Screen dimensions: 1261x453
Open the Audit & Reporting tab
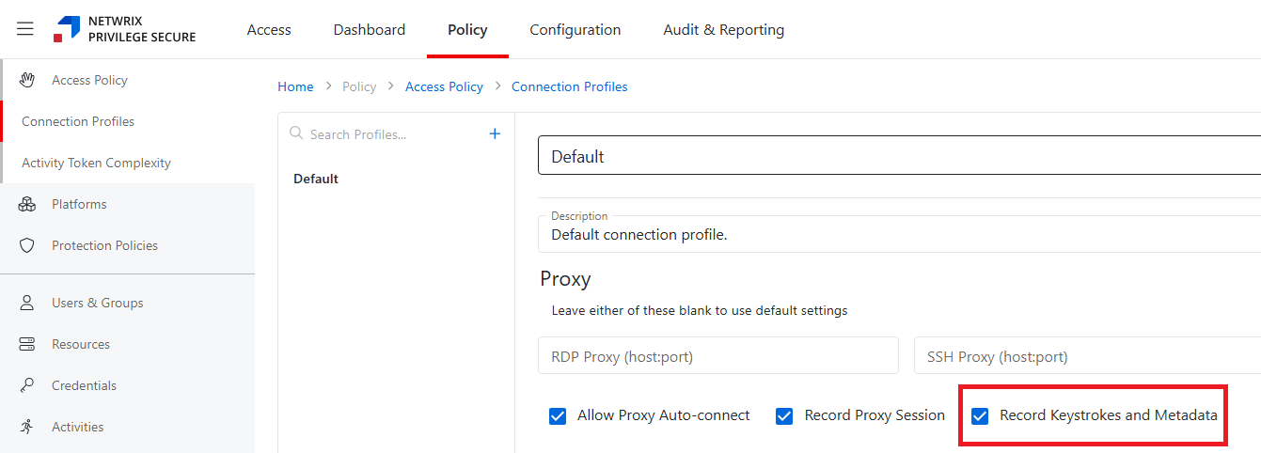(723, 30)
